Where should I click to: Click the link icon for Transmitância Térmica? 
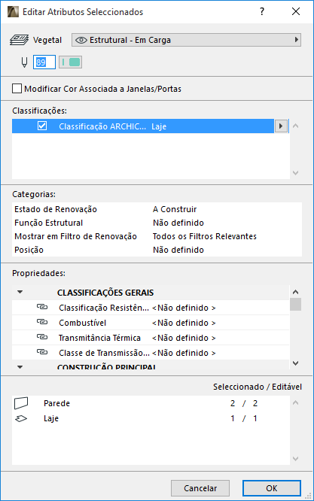(42, 337)
